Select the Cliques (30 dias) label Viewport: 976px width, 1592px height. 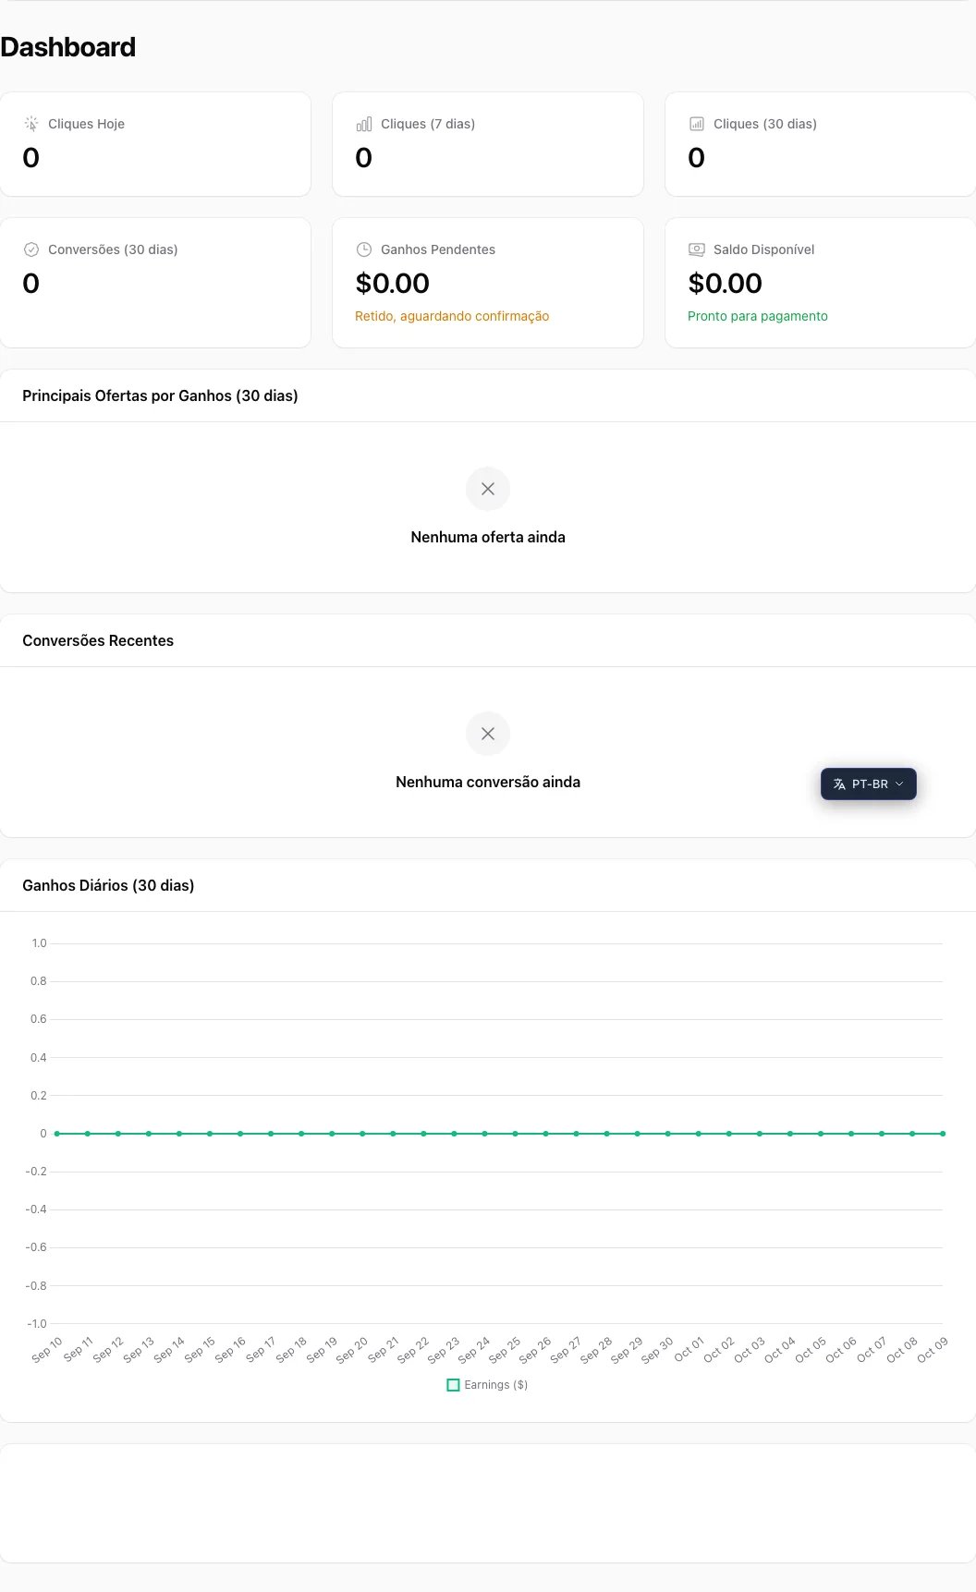click(765, 124)
